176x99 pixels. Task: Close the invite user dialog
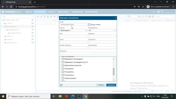pos(116,18)
